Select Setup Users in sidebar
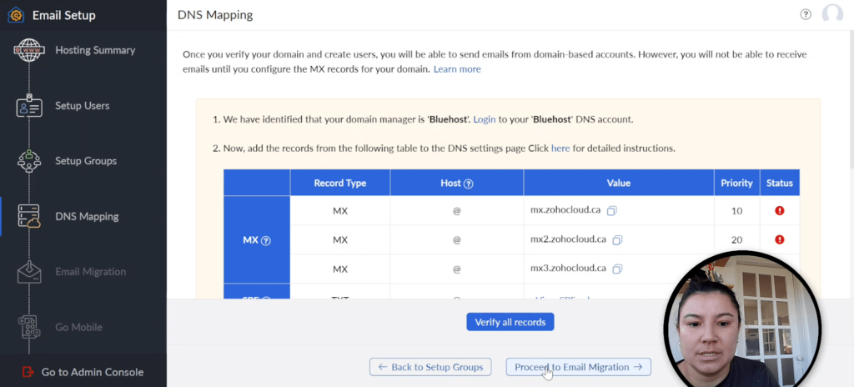 pos(82,106)
